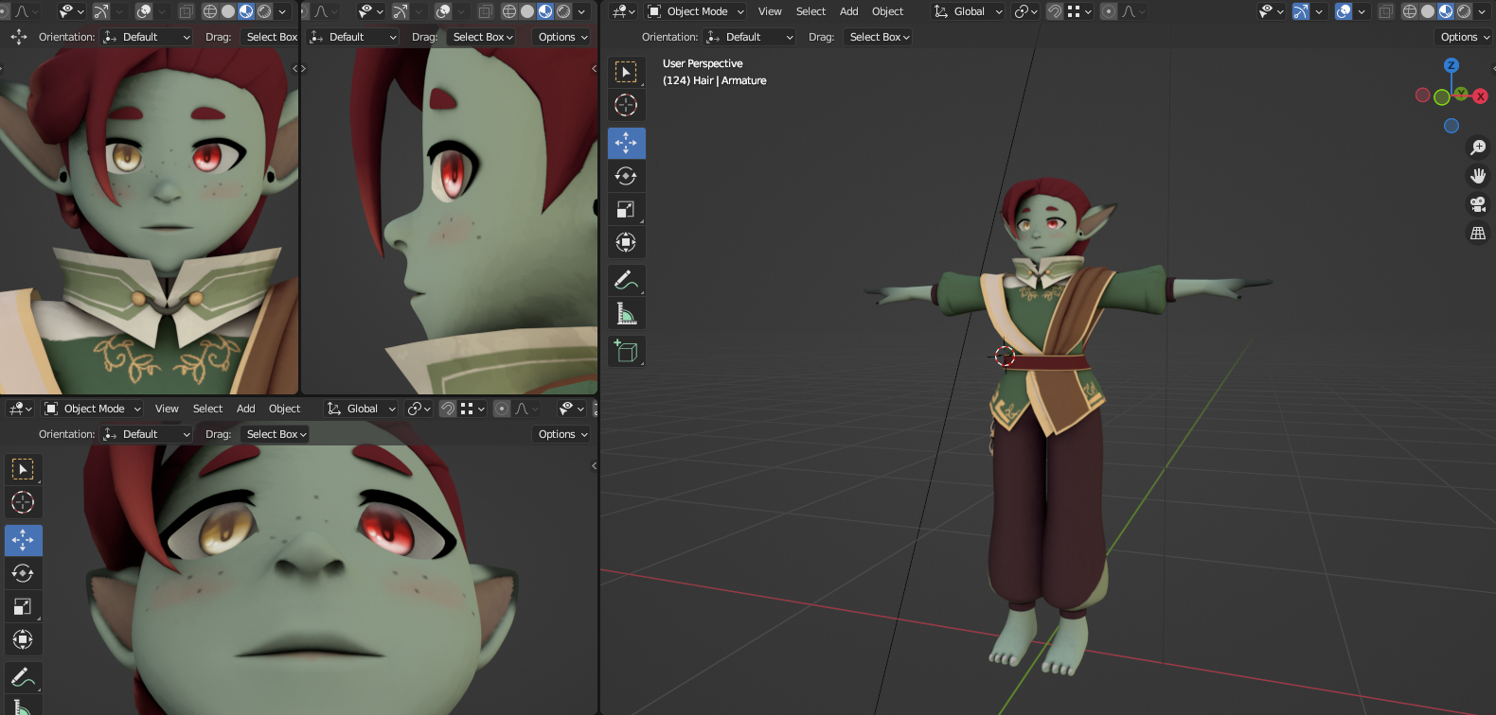
Task: Open the Object Mode dropdown in the full-body viewport
Action: [x=696, y=11]
